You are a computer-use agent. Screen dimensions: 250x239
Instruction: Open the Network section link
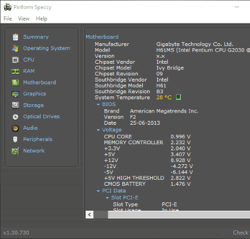point(34,151)
